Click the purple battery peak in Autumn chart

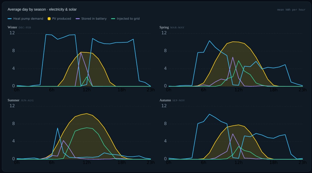point(233,134)
